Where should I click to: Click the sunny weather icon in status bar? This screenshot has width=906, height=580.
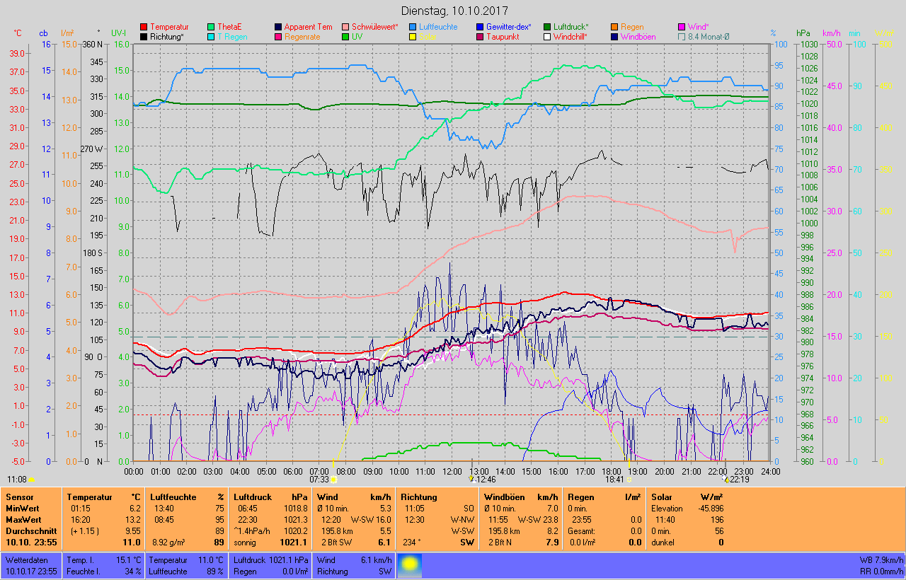coord(409,565)
